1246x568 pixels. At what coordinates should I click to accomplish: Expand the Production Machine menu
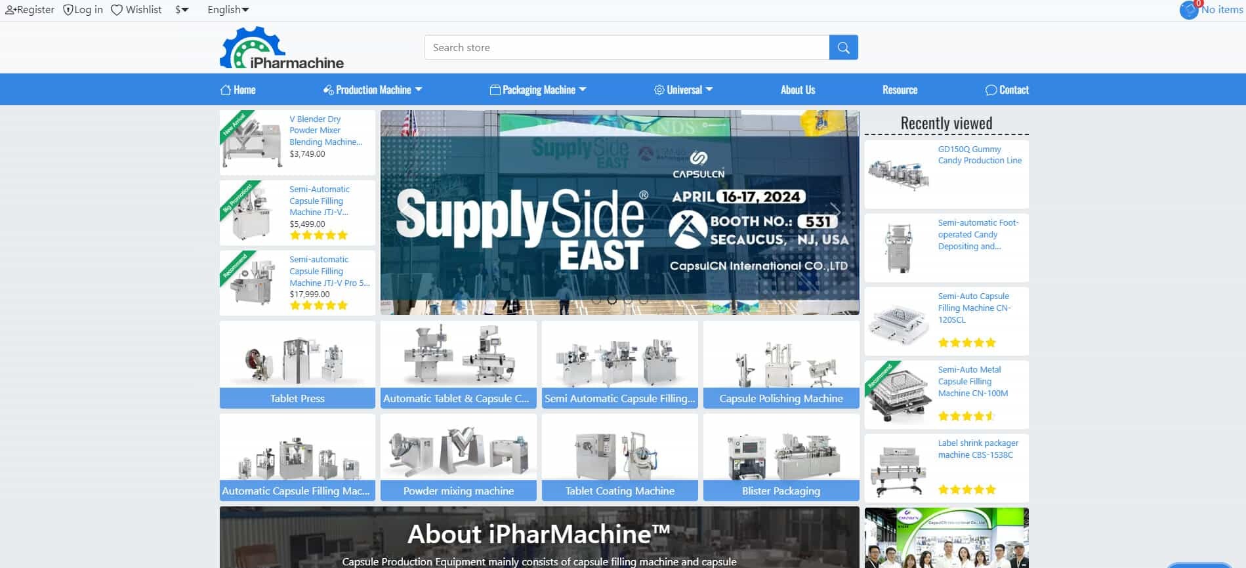click(x=373, y=90)
